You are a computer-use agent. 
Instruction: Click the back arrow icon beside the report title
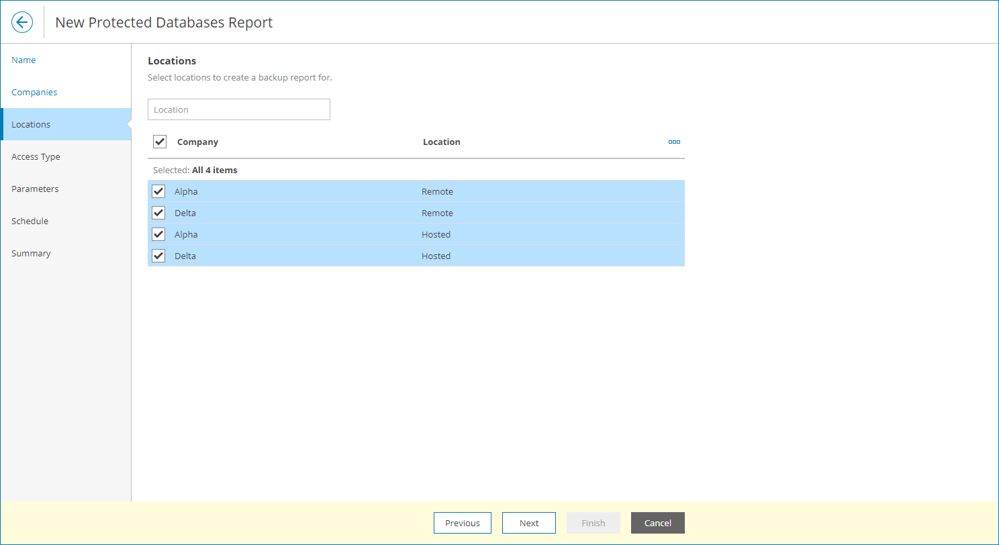point(22,22)
